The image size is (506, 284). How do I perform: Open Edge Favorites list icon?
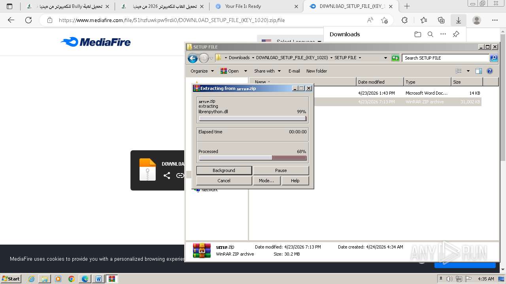[x=424, y=20]
